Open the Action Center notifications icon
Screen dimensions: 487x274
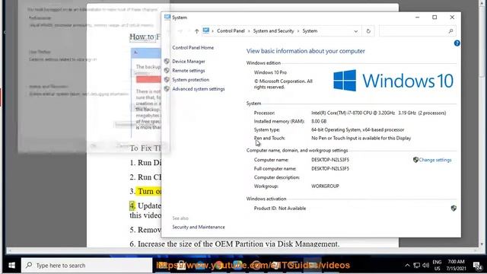477,266
